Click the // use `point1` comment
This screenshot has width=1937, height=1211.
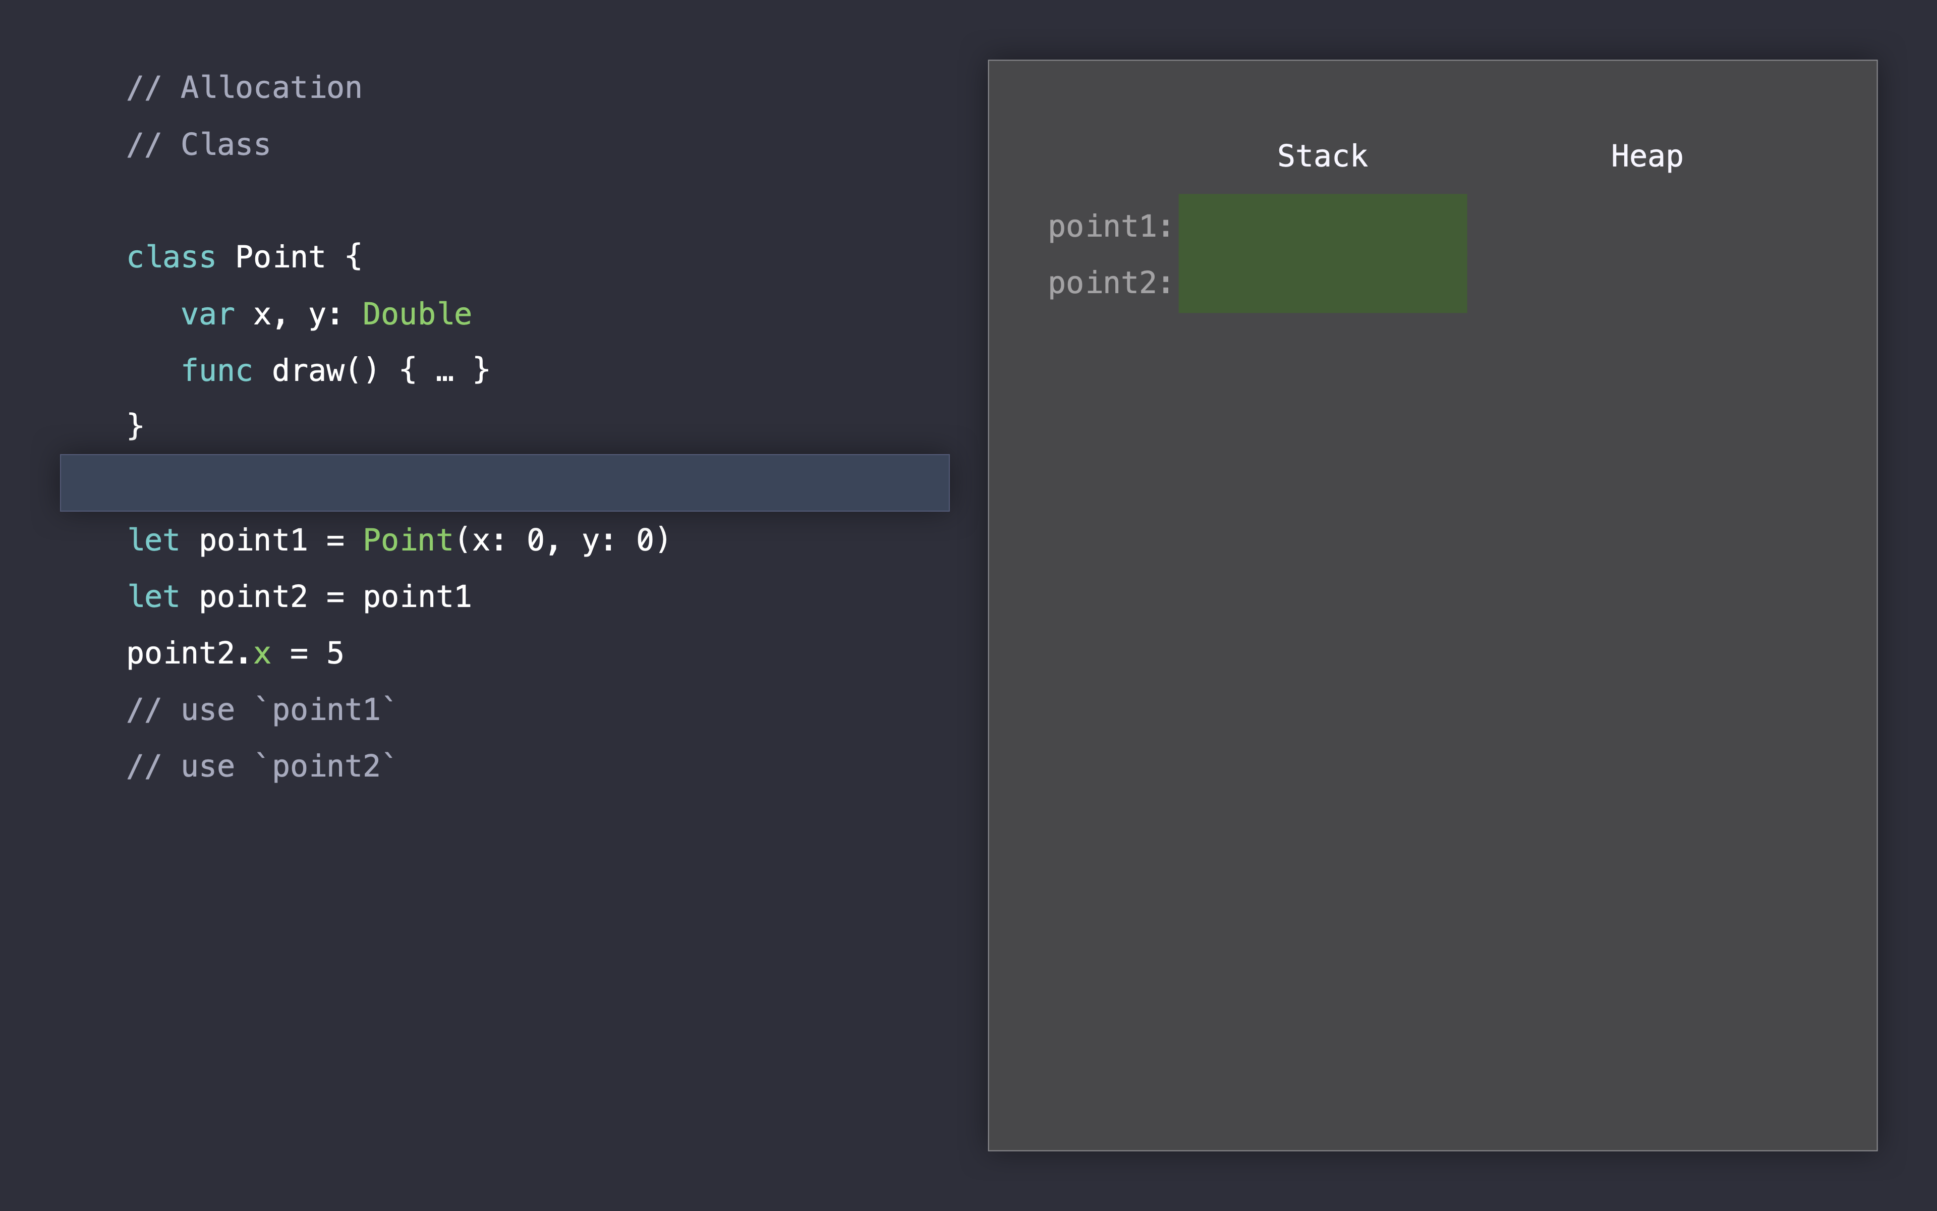coord(261,710)
